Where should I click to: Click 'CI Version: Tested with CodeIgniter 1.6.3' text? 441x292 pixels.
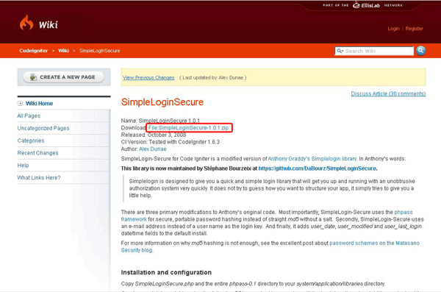[171, 142]
